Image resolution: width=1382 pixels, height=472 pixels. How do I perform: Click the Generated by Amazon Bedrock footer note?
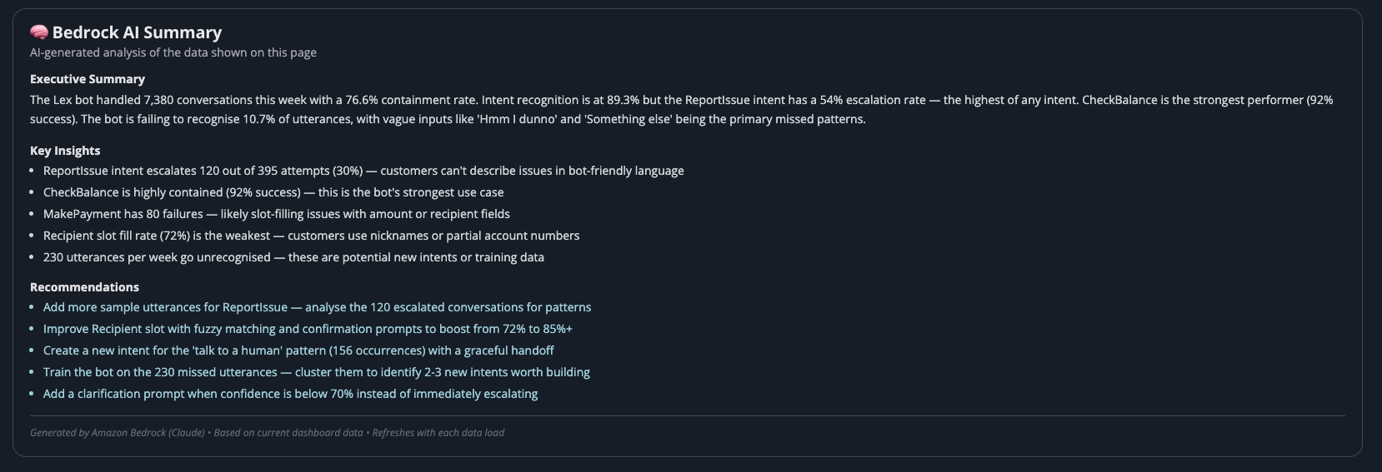coord(267,433)
